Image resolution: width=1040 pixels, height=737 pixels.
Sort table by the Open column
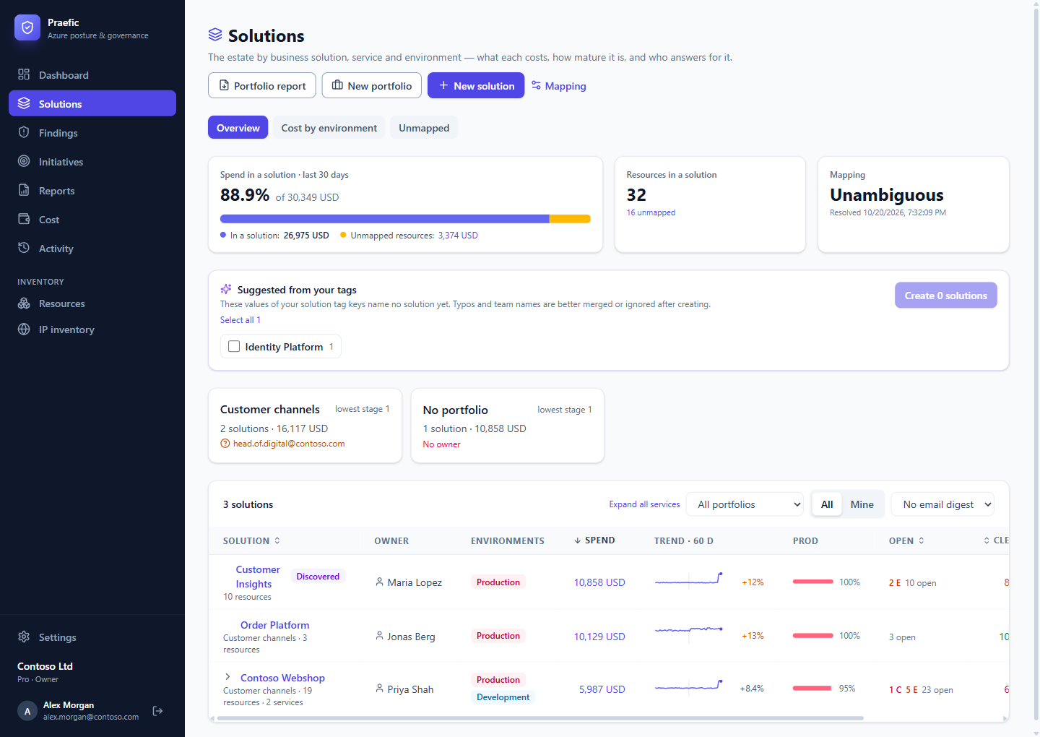pyautogui.click(x=906, y=540)
